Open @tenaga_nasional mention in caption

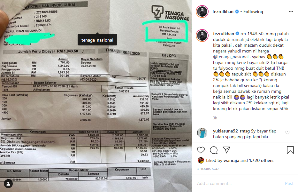click(231, 57)
